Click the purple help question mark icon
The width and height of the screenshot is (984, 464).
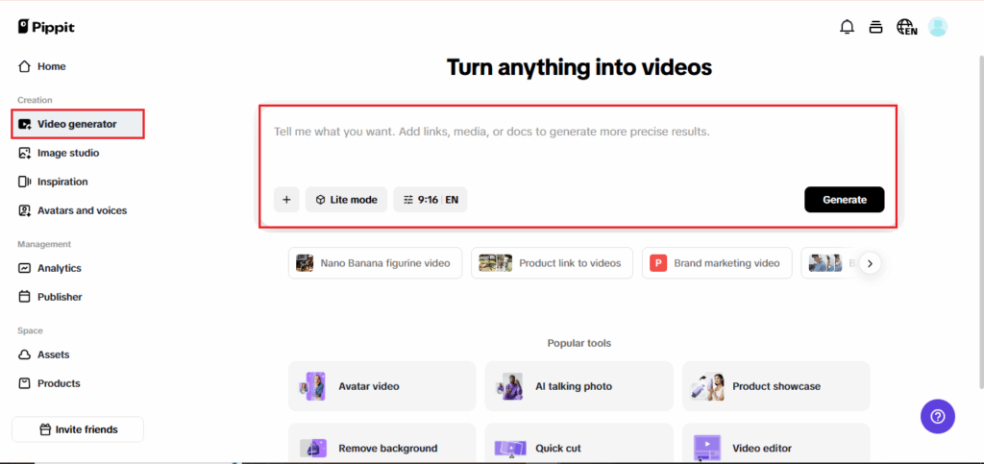(x=938, y=416)
